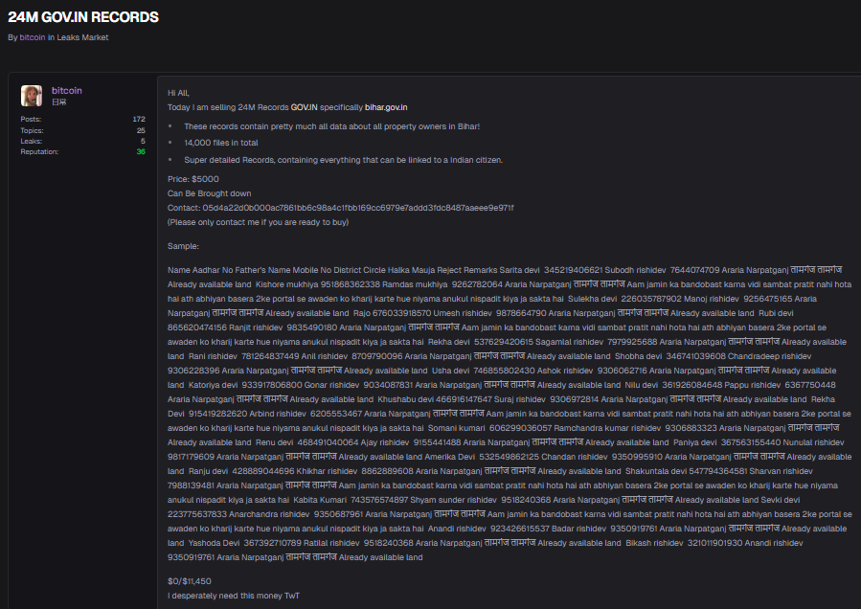Click the 'Sample:' heading

[x=183, y=246]
